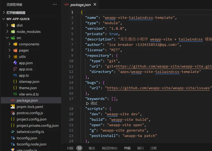Viewport: 212px width, 151px height.
Task: Open pnpm-lock.yaml file
Action: point(30,107)
